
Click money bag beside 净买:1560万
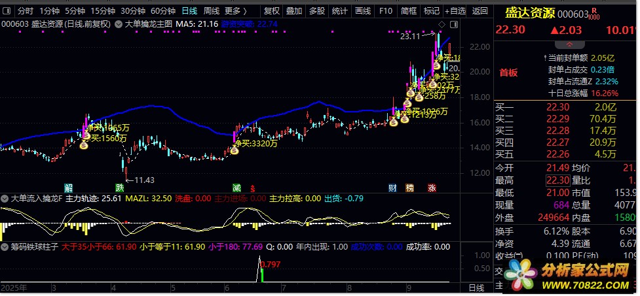[83, 144]
